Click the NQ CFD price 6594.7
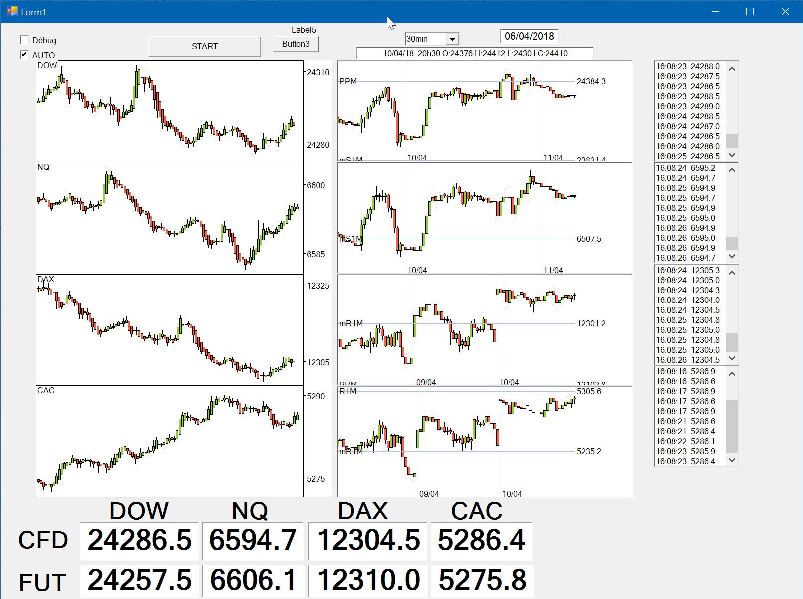Image resolution: width=803 pixels, height=599 pixels. 253,540
